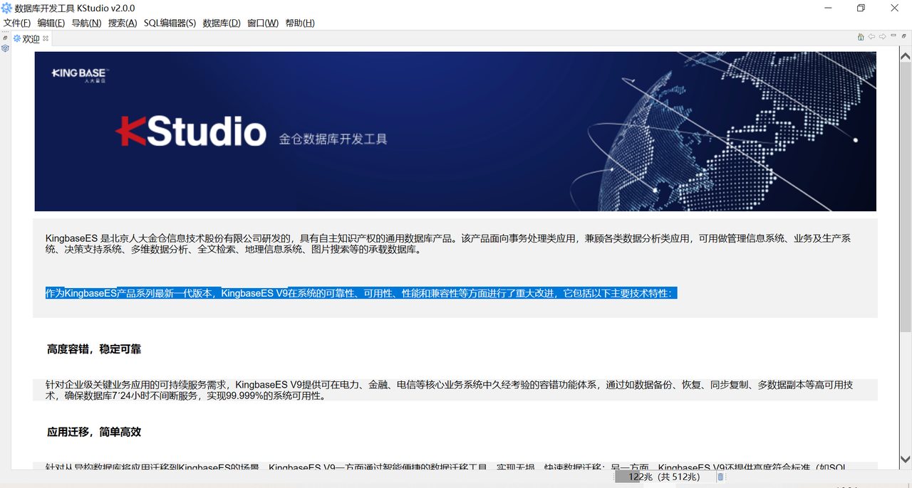The width and height of the screenshot is (912, 488).
Task: Click the heap memory usage bar
Action: pos(664,477)
